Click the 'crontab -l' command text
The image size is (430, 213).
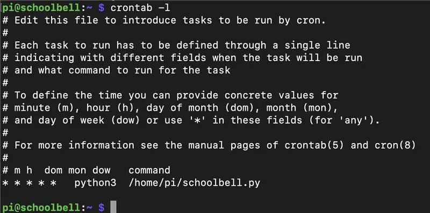tap(140, 8)
